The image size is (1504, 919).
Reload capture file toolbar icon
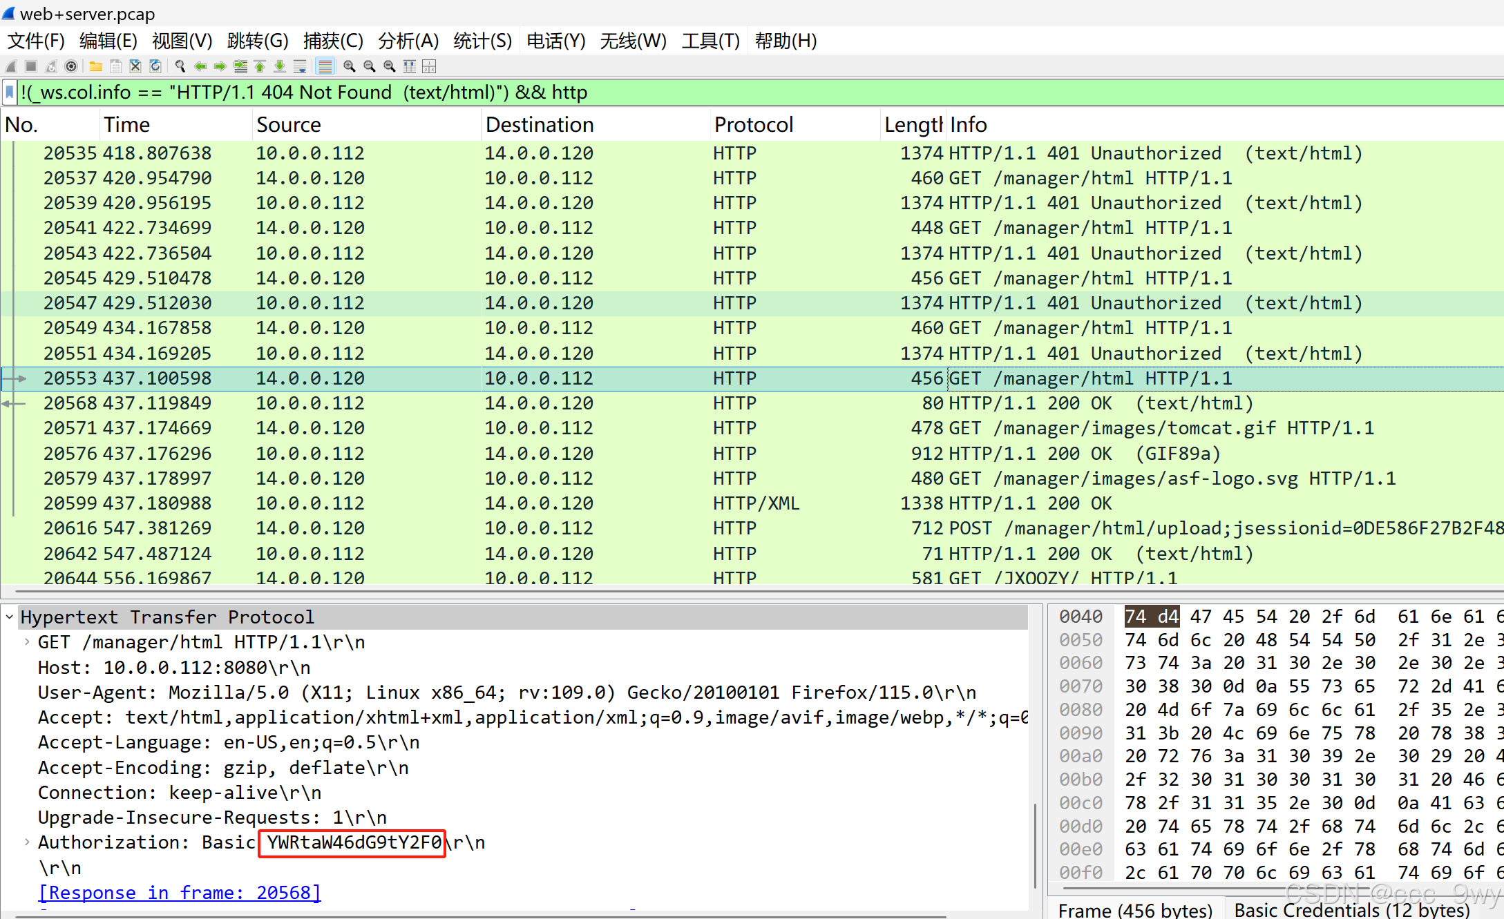pos(155,66)
